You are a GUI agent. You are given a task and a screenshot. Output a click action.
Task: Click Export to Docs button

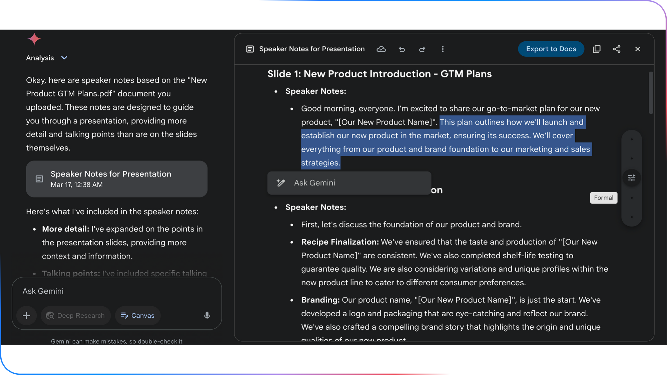[551, 49]
